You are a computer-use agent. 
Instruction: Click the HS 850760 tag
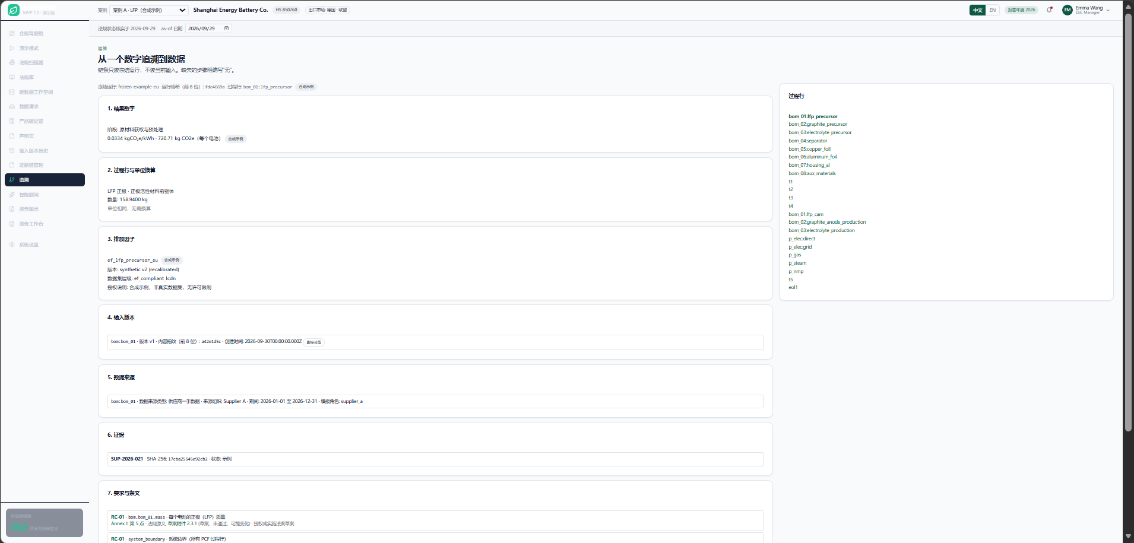(x=286, y=10)
